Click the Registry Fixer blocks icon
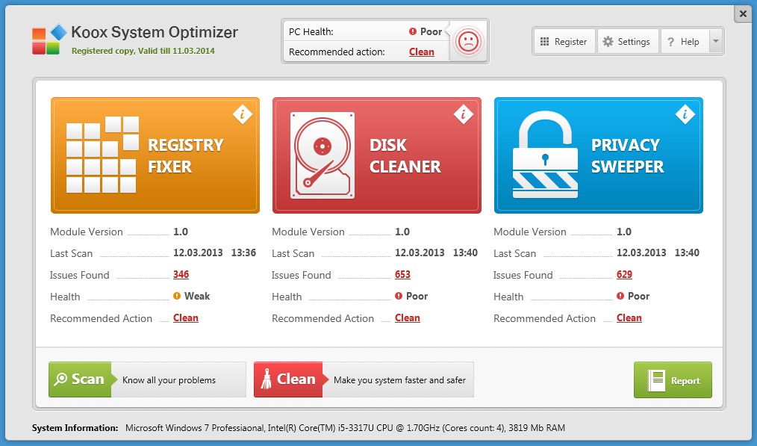 (102, 155)
